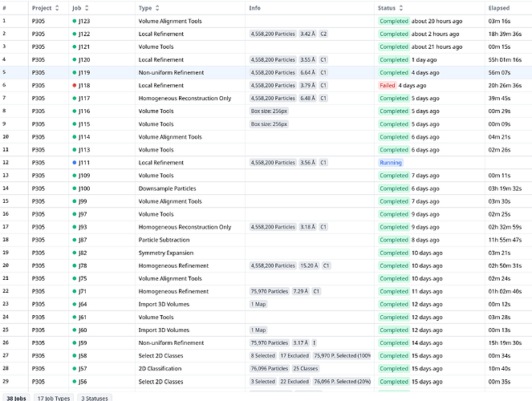Click the 6.64 Å resolution tag for J119
Image resolution: width=532 pixels, height=401 pixels.
pyautogui.click(x=308, y=72)
